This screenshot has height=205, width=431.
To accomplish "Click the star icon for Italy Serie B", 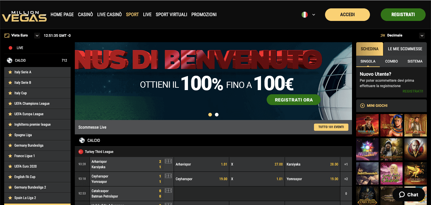I will [x=10, y=83].
